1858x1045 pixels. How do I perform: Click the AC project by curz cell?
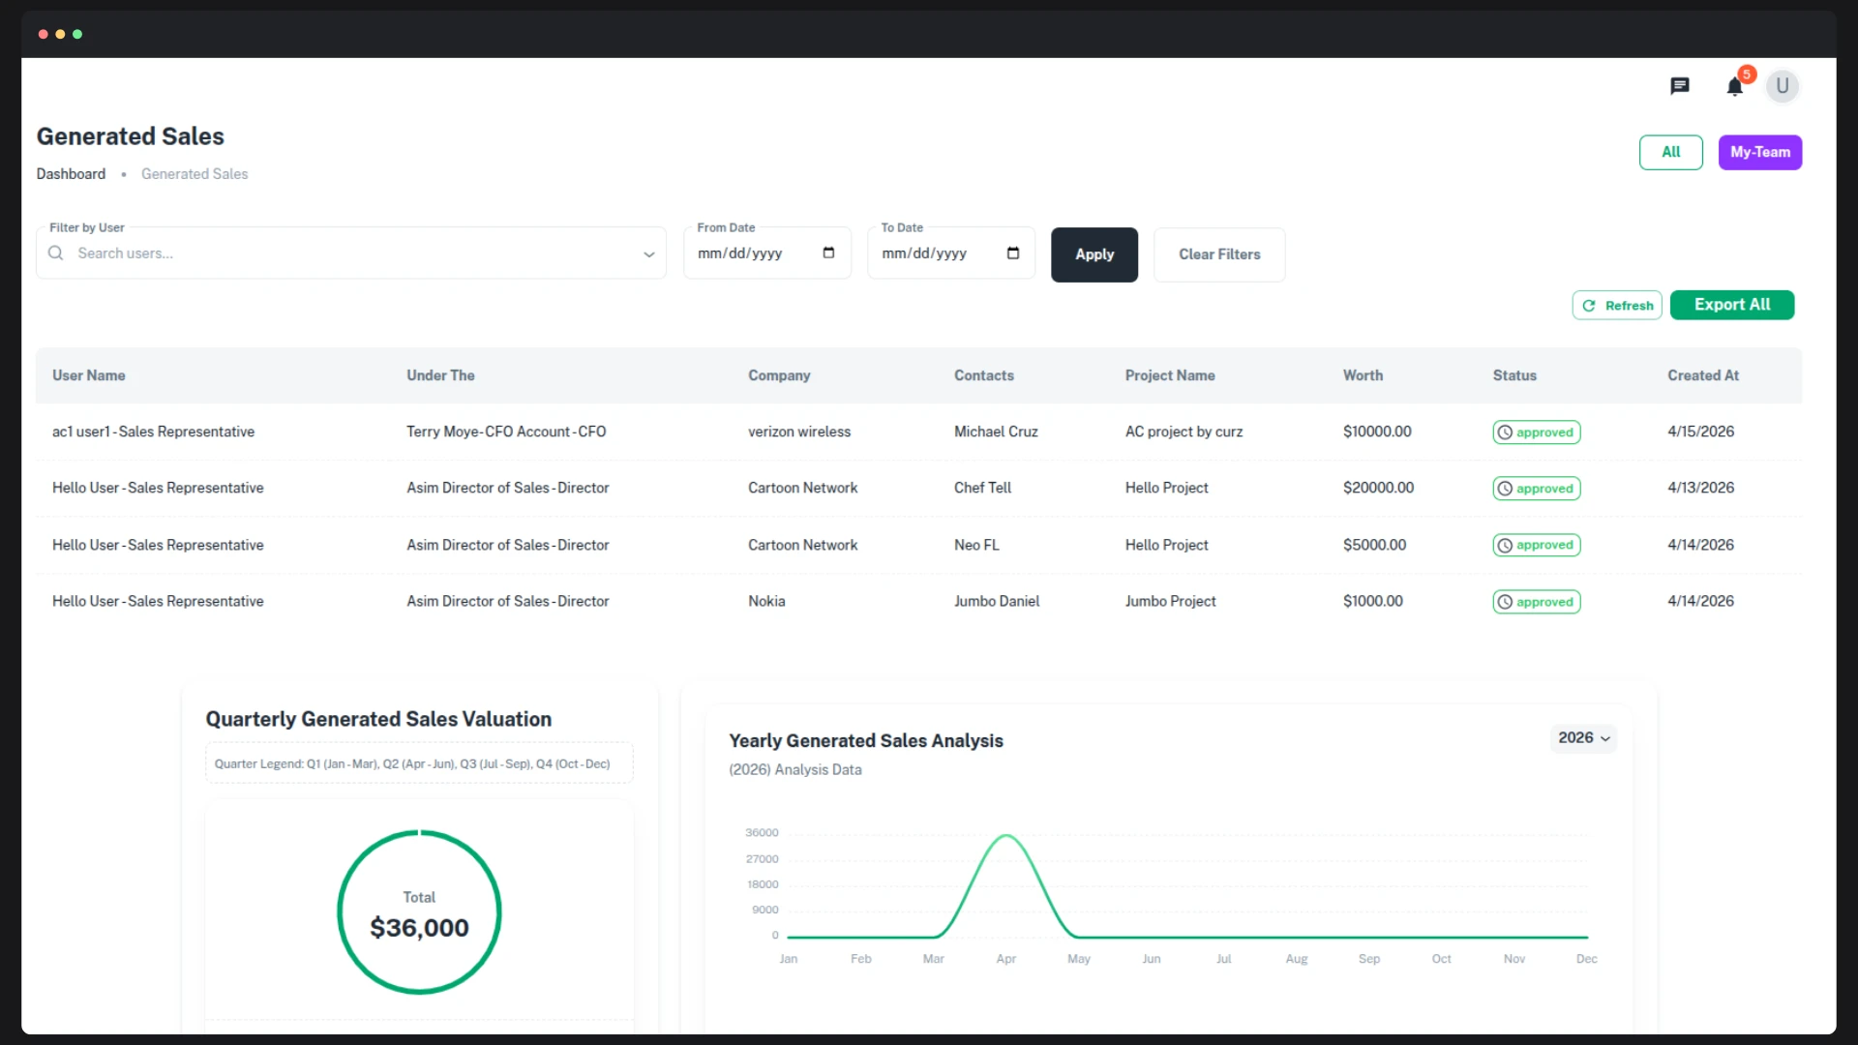(x=1184, y=432)
